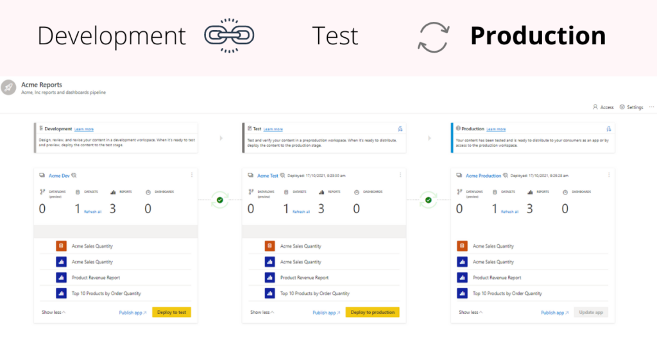Click Refresh all under Development datasets

tap(92, 212)
